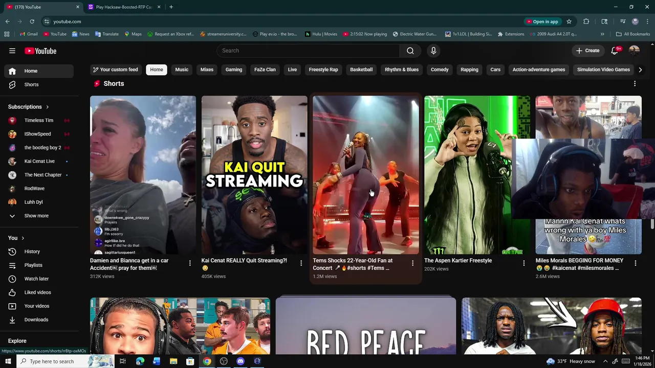Open File Explorer from the taskbar

point(173,361)
